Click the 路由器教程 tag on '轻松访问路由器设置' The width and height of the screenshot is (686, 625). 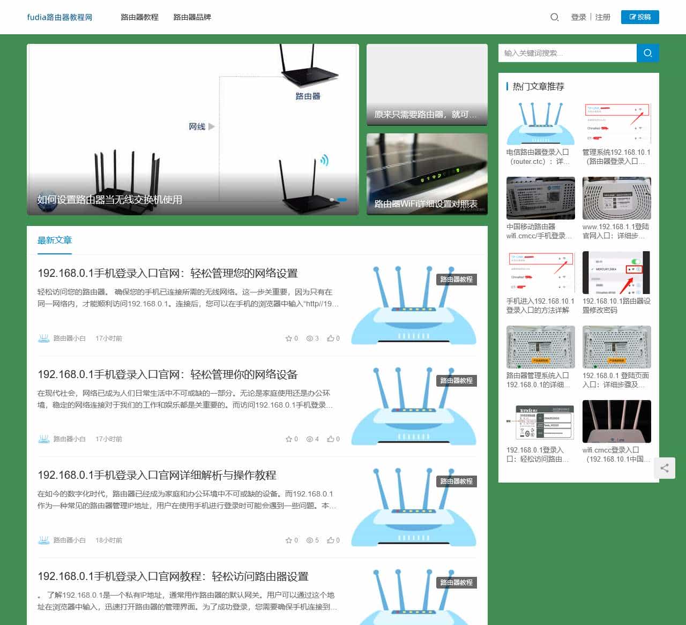click(x=457, y=583)
